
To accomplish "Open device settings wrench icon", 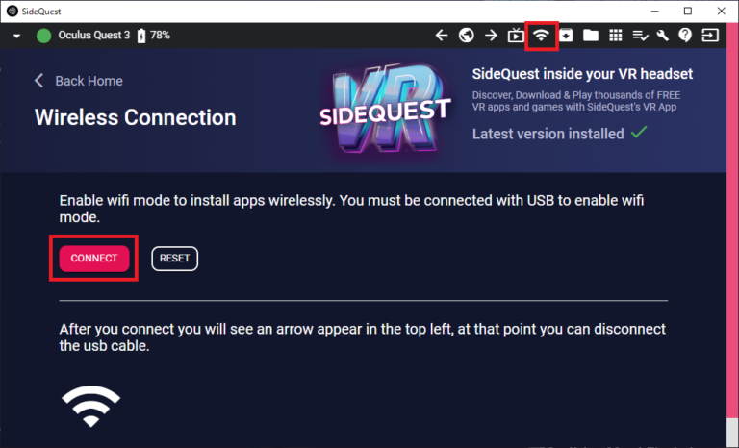I will coord(663,36).
